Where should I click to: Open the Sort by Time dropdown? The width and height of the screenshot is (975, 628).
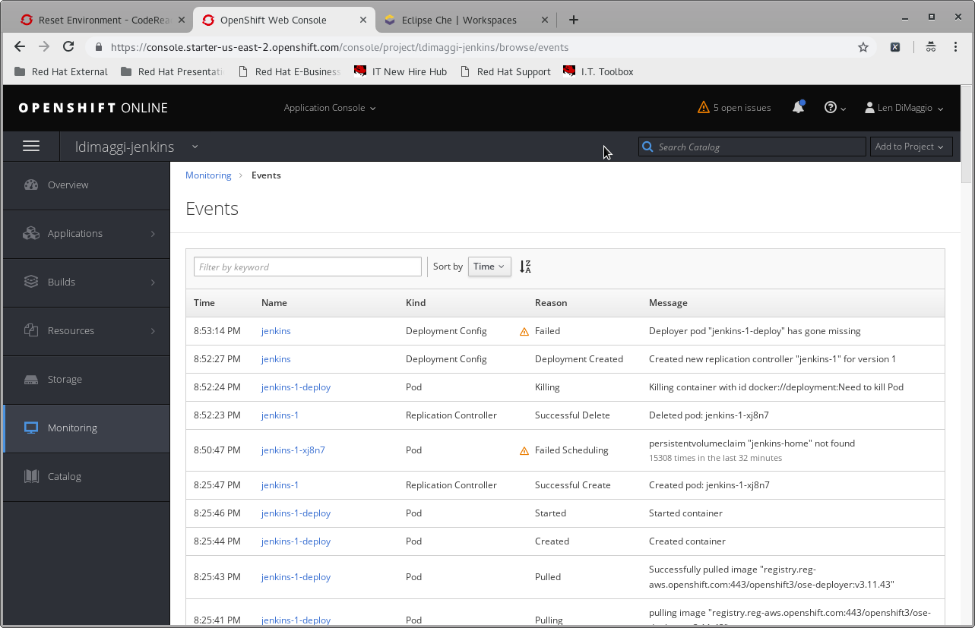click(489, 266)
